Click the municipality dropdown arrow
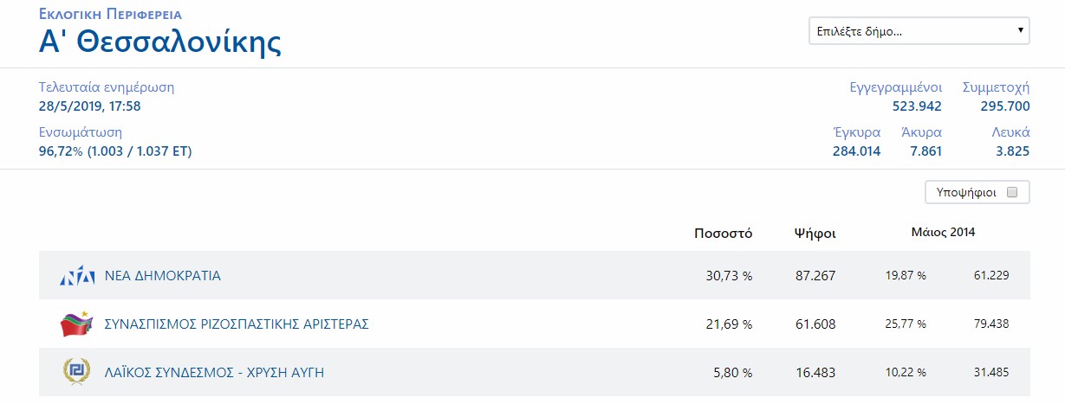This screenshot has width=1065, height=404. [1021, 31]
